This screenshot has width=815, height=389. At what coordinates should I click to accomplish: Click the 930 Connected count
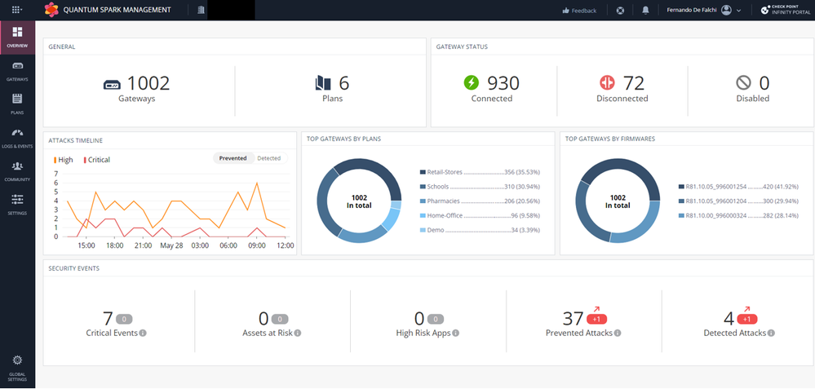[x=503, y=83]
